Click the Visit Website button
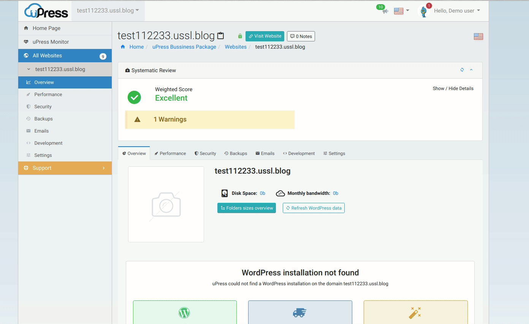Image resolution: width=529 pixels, height=324 pixels. point(264,36)
